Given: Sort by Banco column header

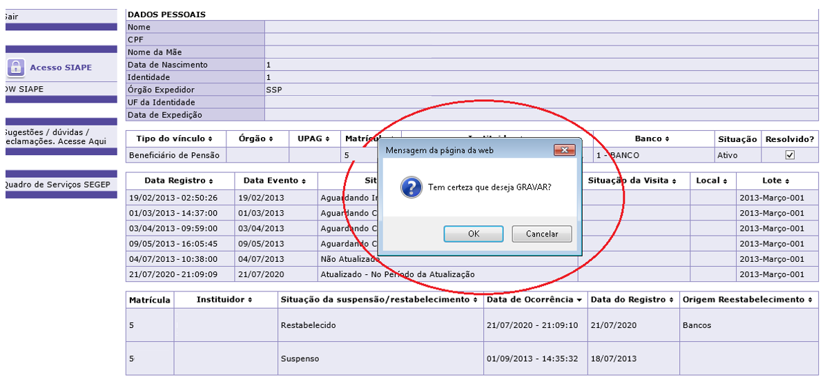Looking at the screenshot, I should (x=652, y=139).
